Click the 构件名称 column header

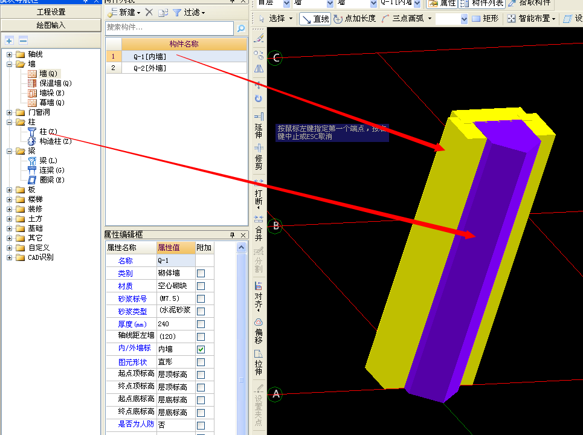click(x=184, y=44)
